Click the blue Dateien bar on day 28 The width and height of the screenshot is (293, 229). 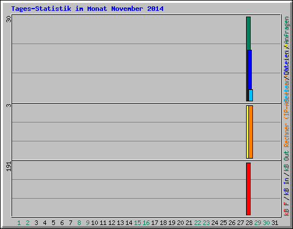pyautogui.click(x=250, y=70)
